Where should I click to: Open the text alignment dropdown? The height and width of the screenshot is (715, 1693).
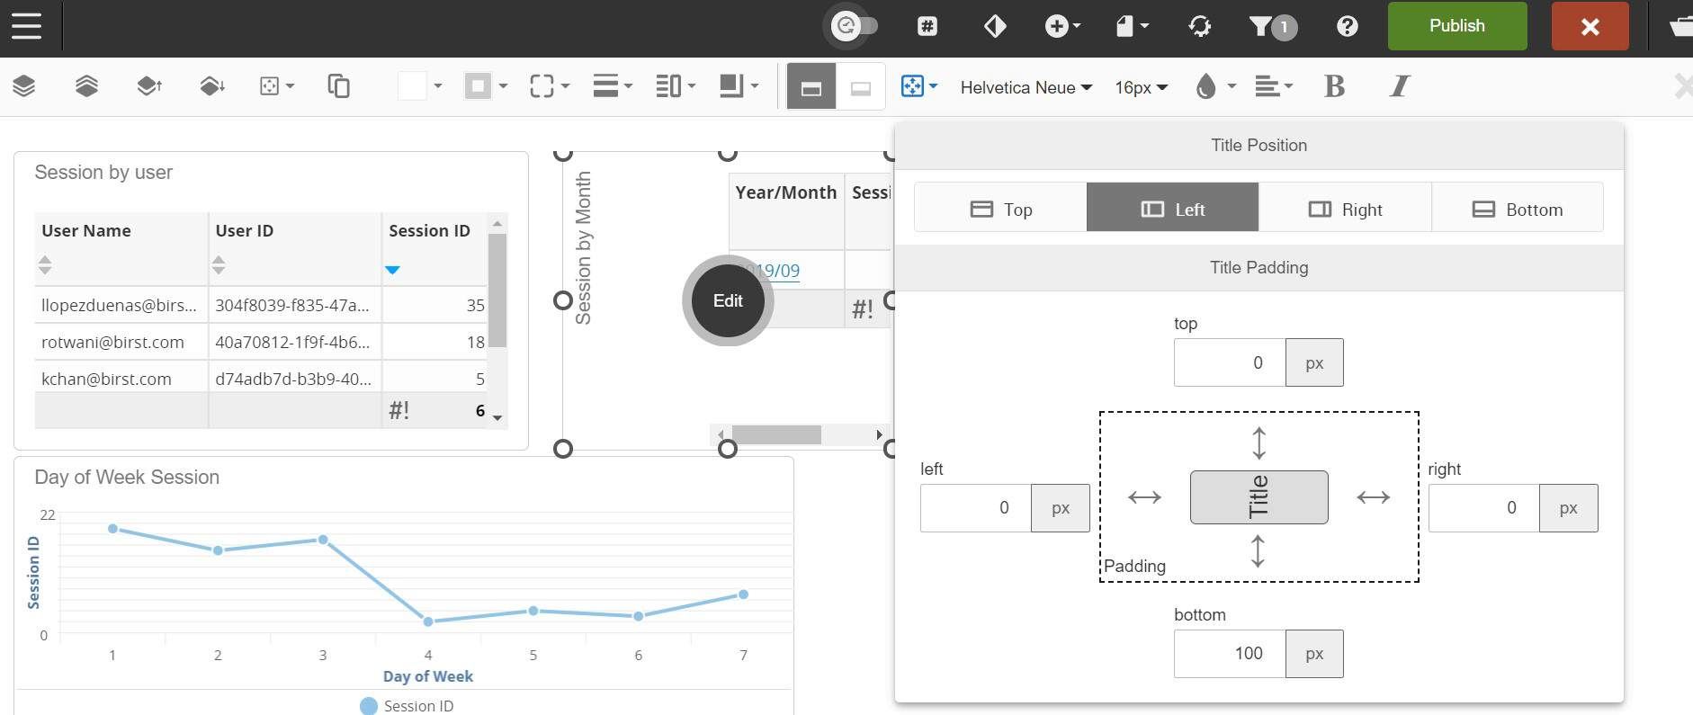click(x=1273, y=86)
